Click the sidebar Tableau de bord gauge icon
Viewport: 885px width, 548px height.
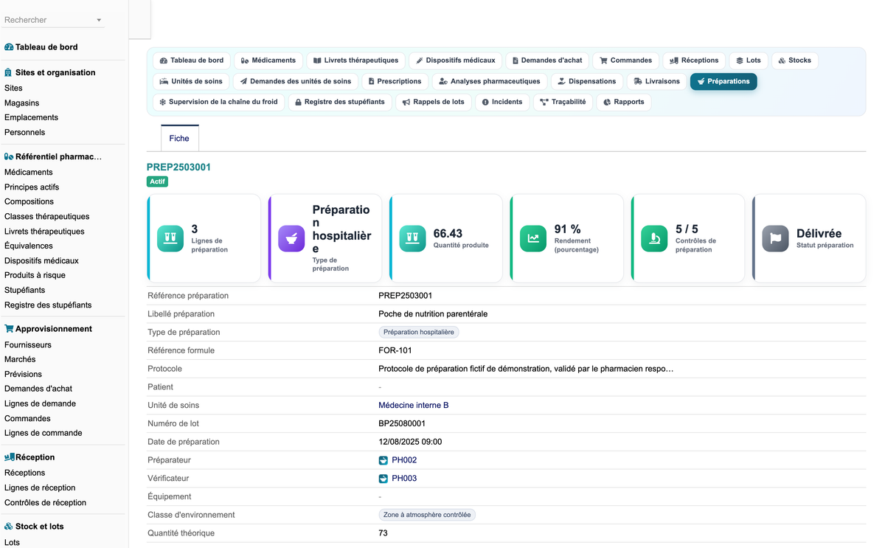coord(9,47)
